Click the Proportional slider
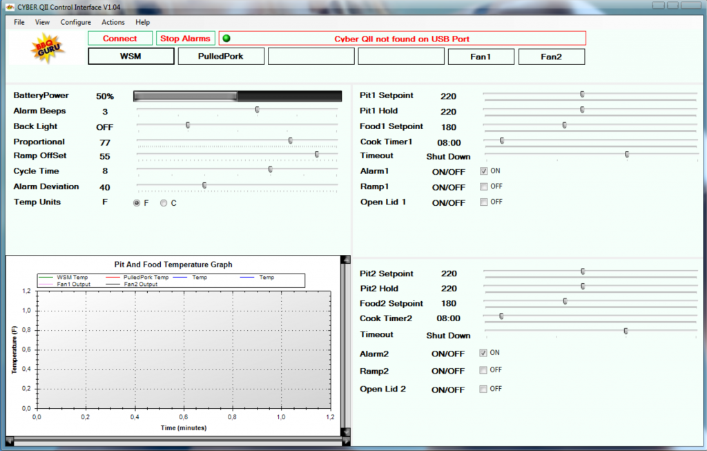The height and width of the screenshot is (451, 707). click(238, 141)
